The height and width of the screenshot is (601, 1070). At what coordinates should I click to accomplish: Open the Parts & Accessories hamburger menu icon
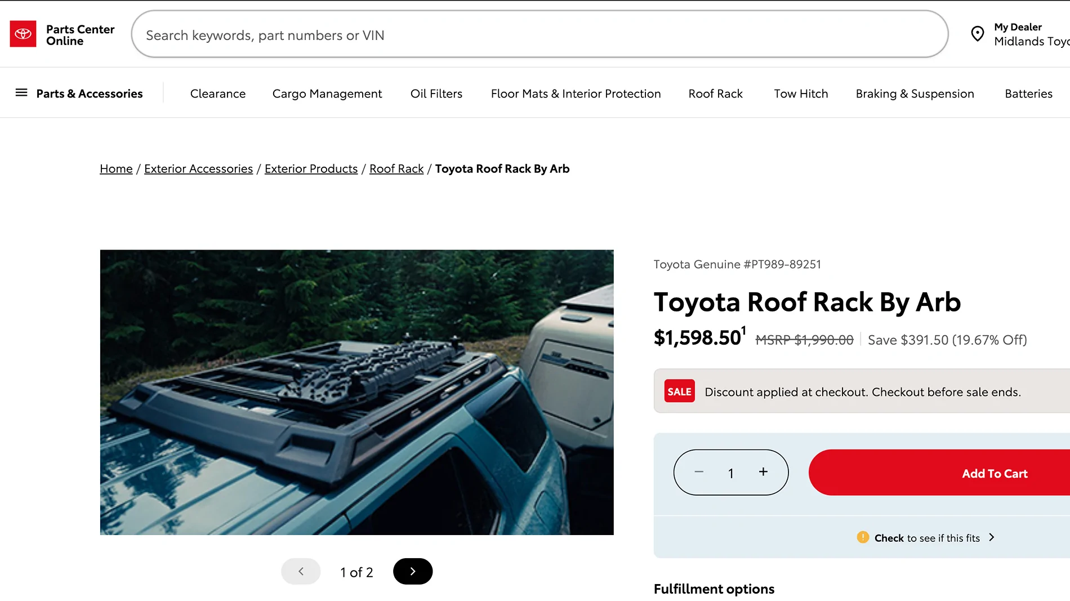click(x=21, y=92)
